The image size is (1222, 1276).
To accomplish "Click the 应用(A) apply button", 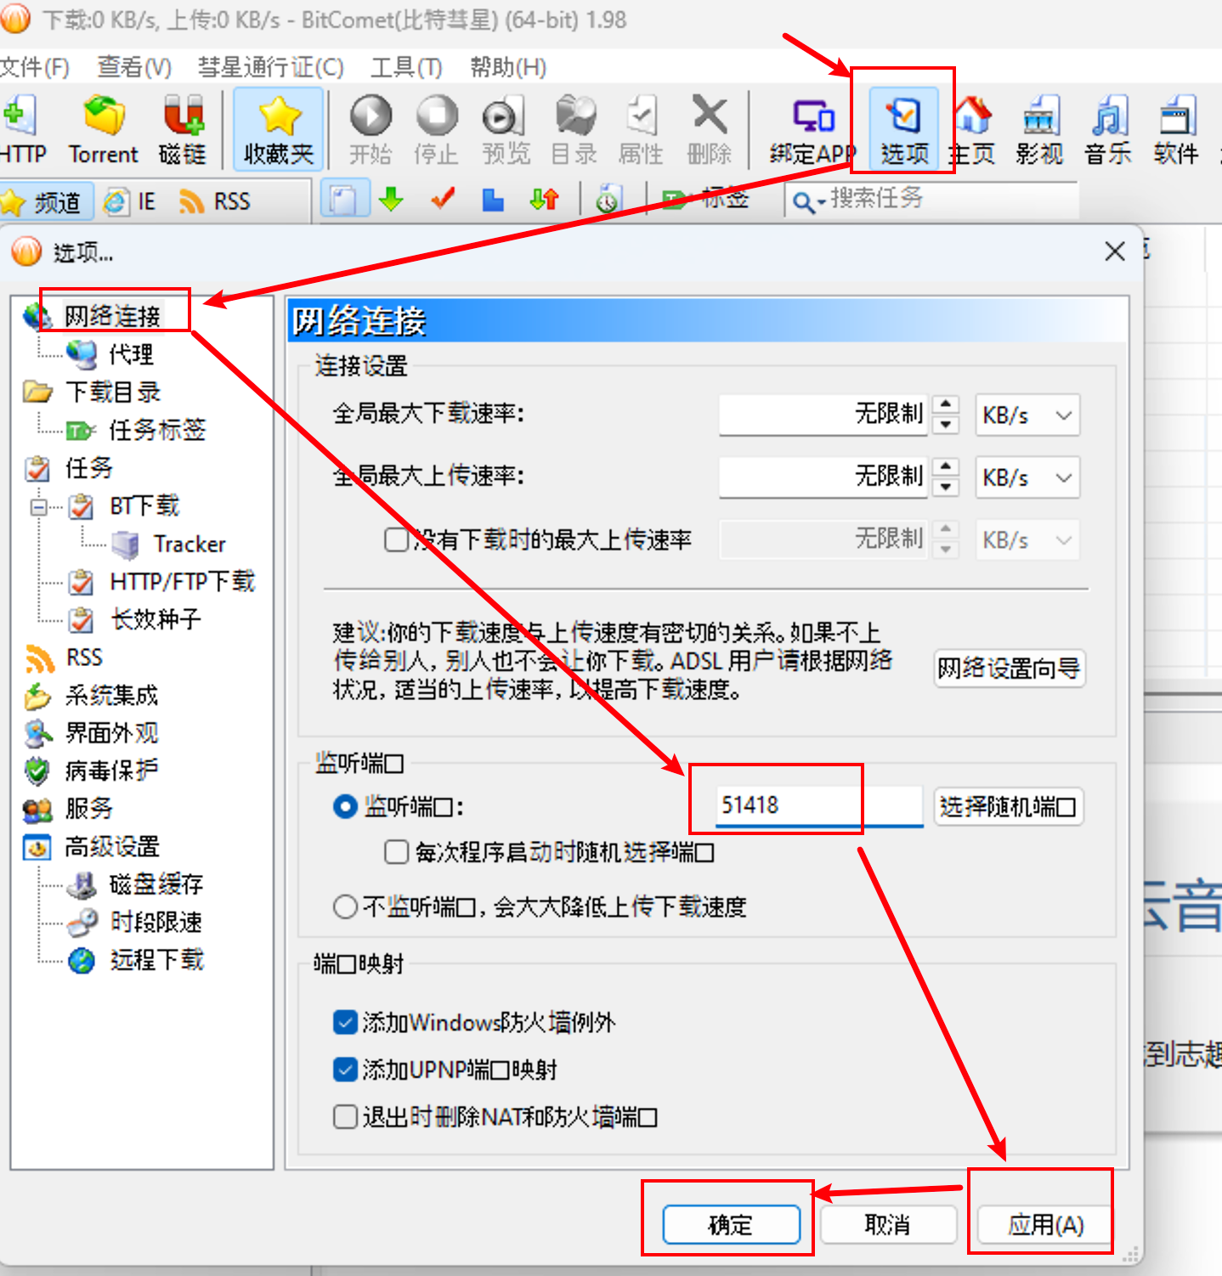I will [1045, 1224].
